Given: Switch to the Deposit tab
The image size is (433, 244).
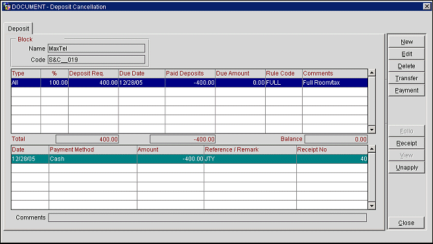Looking at the screenshot, I should pos(18,28).
